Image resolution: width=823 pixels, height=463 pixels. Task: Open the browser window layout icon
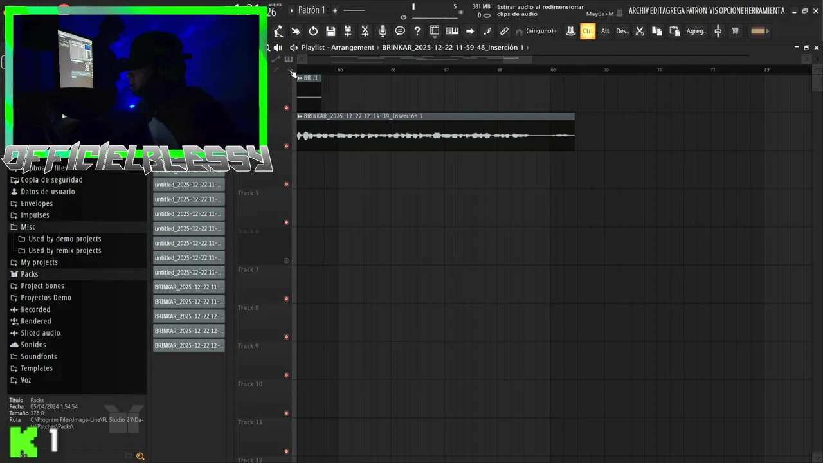click(435, 31)
